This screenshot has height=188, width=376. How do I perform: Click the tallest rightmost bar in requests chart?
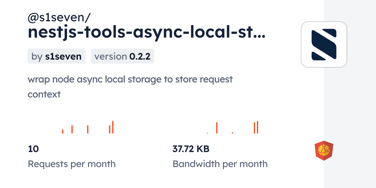point(113,127)
